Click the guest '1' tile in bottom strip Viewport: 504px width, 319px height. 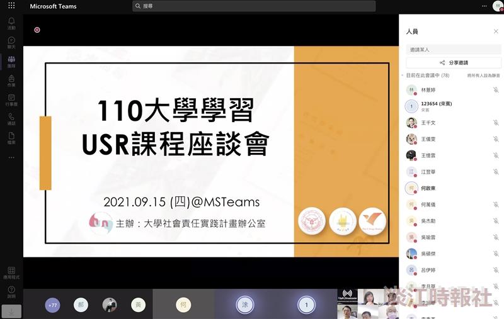coord(306,305)
